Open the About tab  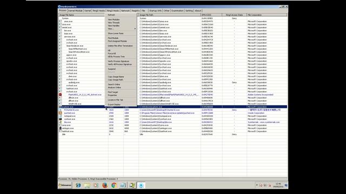click(198, 11)
